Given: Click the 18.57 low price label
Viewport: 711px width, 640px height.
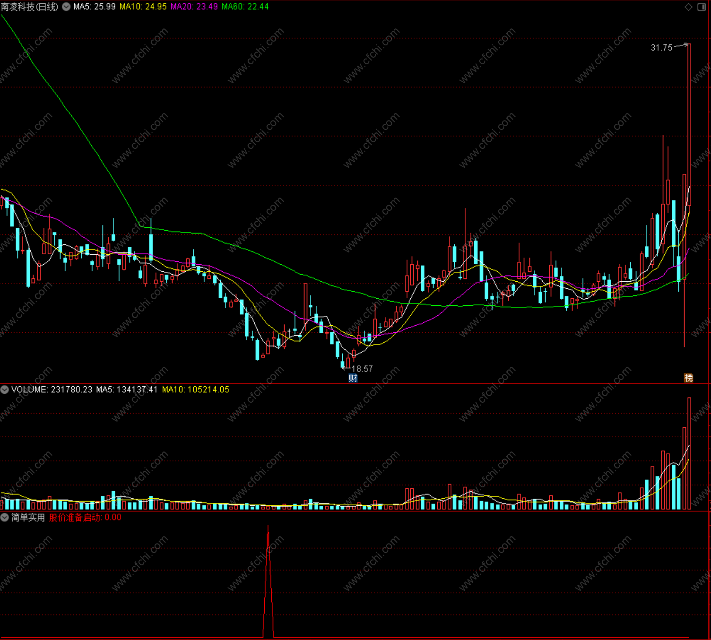Looking at the screenshot, I should coord(362,369).
